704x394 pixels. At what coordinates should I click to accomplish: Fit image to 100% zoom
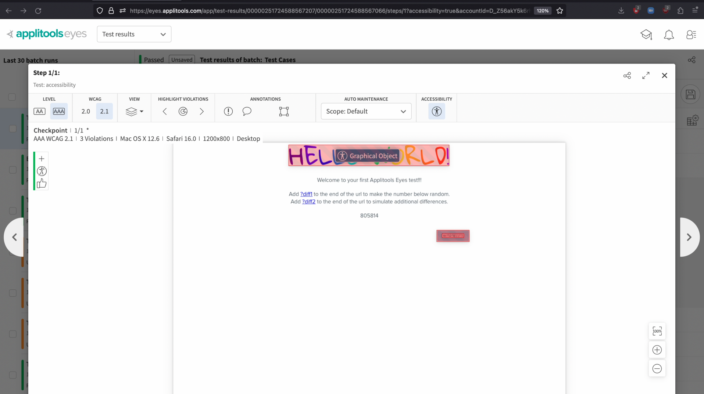[x=657, y=331]
